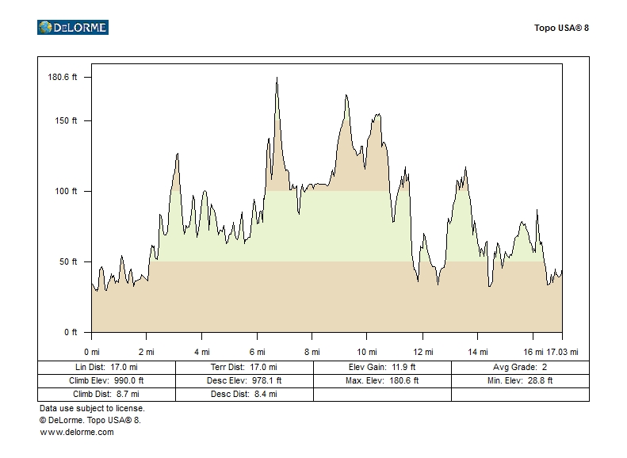Select the Desc Dist 8.4 mi cell
The height and width of the screenshot is (458, 627).
coord(244,394)
